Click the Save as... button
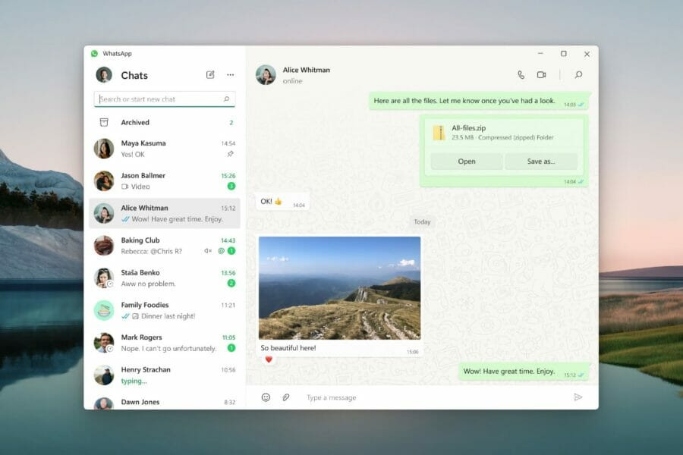 coord(541,162)
